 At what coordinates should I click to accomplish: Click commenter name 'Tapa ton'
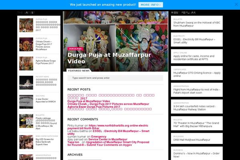[x=73, y=142]
